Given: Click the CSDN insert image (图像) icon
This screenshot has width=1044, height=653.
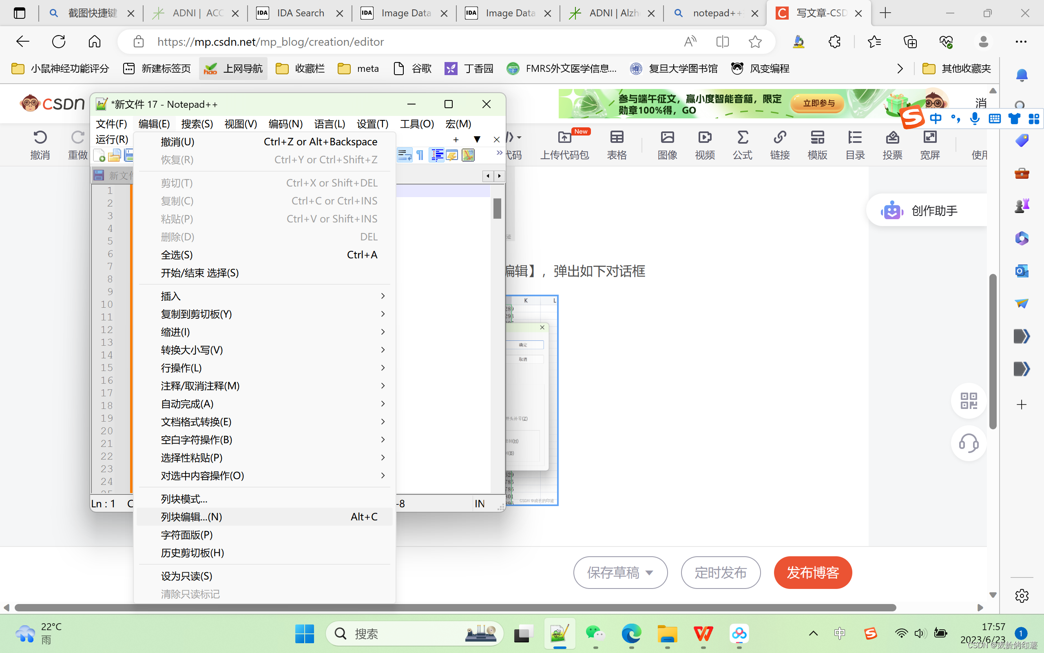Looking at the screenshot, I should pos(667,138).
